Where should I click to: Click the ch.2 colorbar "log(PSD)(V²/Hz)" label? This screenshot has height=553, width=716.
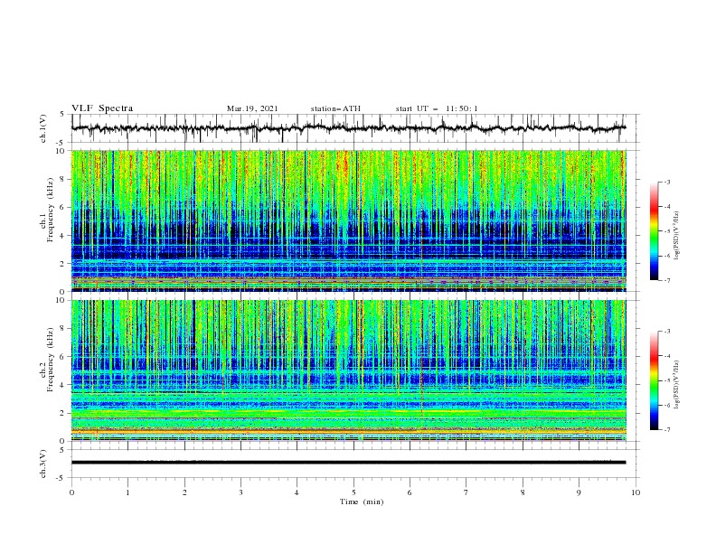pyautogui.click(x=677, y=385)
